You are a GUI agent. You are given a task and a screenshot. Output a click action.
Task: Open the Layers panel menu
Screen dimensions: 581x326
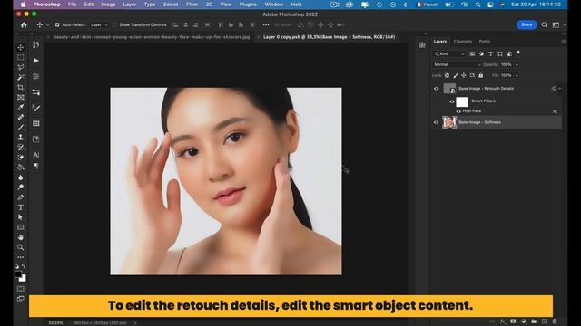click(564, 42)
